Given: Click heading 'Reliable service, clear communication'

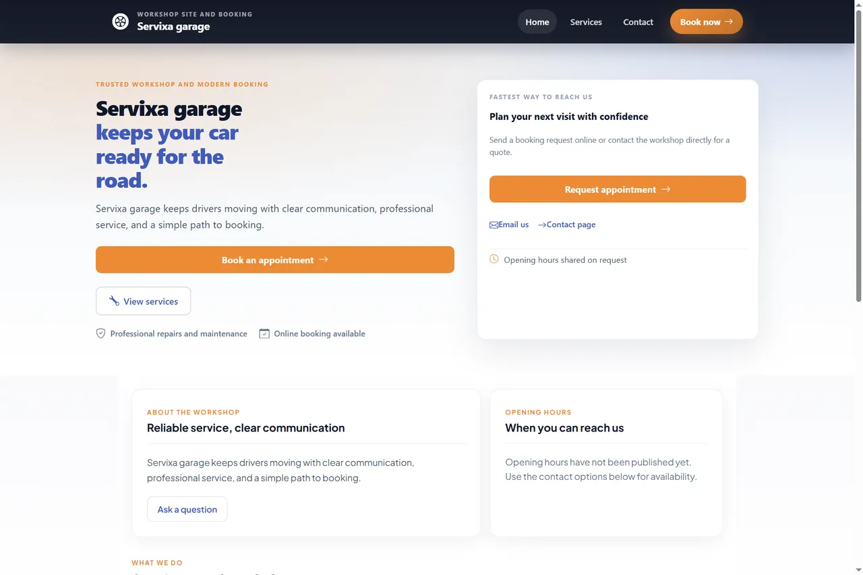Looking at the screenshot, I should pos(245,428).
